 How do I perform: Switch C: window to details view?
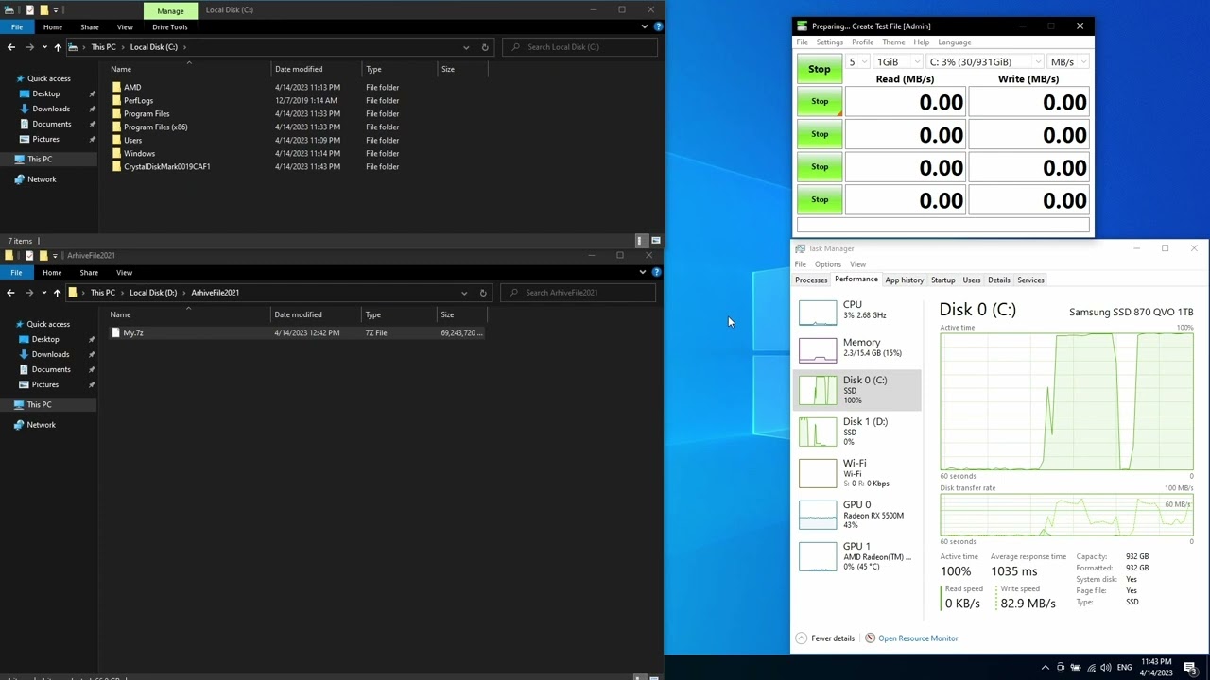click(641, 241)
